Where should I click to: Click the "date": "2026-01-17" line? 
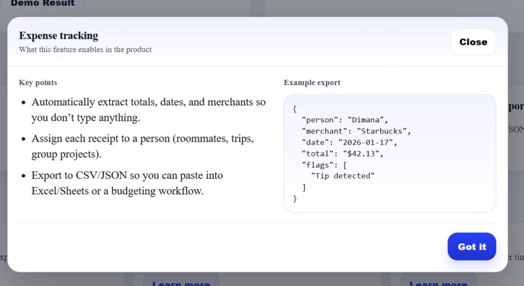click(x=349, y=142)
